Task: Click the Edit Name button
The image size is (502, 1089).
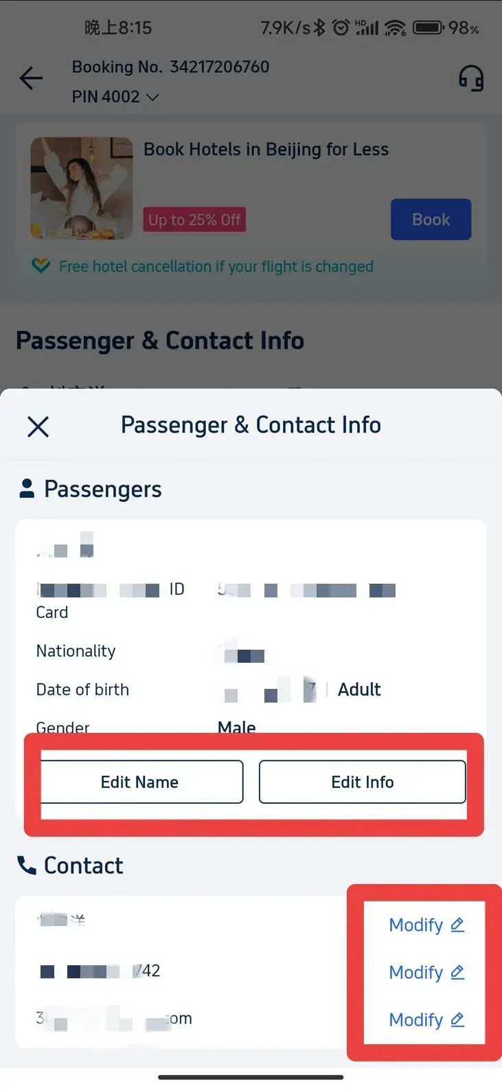Action: (x=141, y=782)
